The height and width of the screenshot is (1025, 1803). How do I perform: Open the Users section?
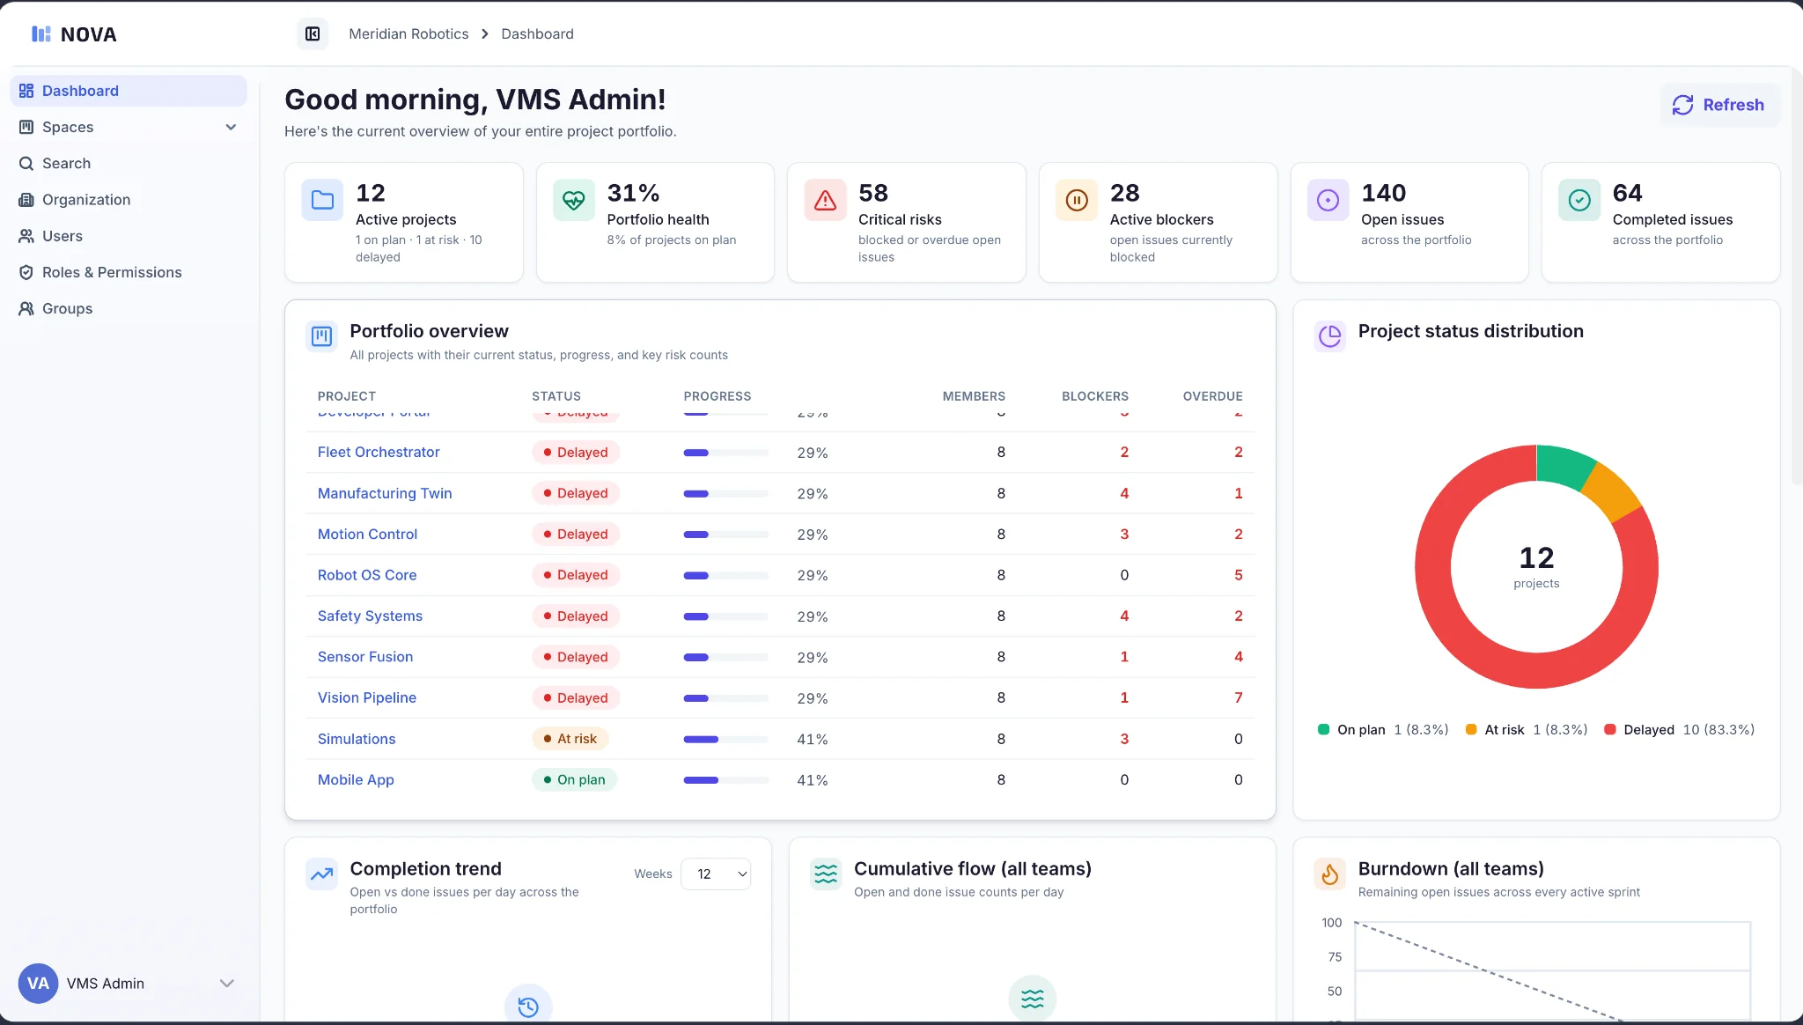(x=129, y=236)
